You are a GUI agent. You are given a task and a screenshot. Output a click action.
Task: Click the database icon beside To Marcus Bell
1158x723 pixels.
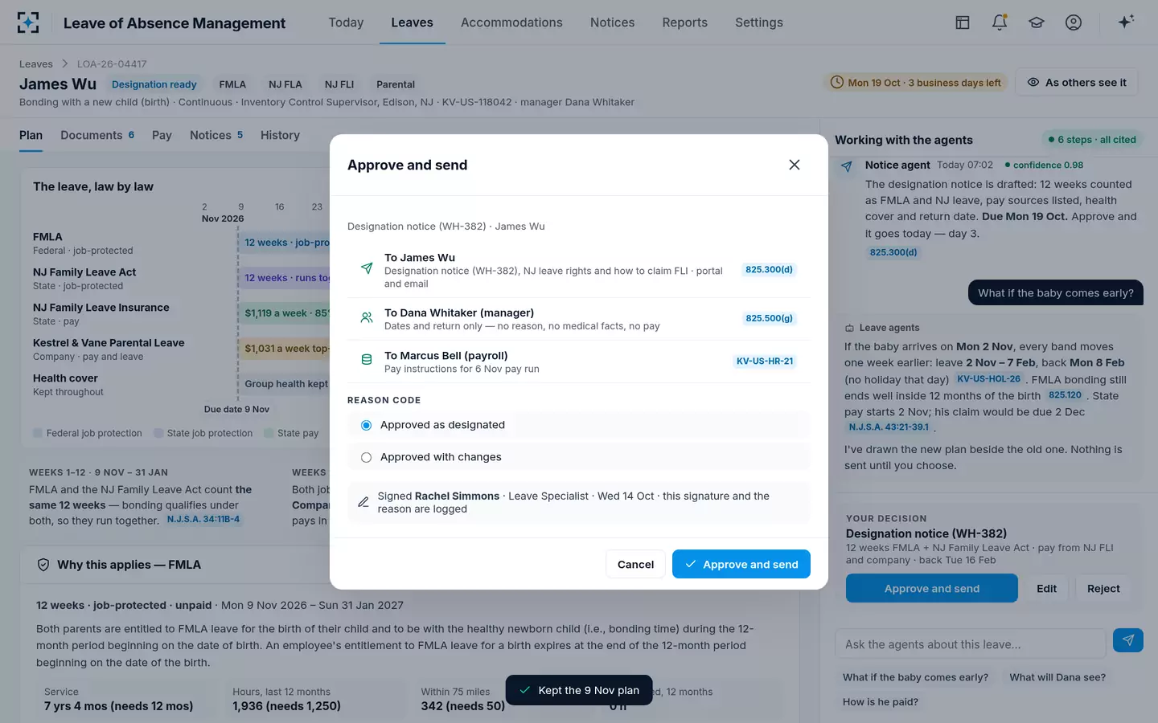[x=367, y=360]
